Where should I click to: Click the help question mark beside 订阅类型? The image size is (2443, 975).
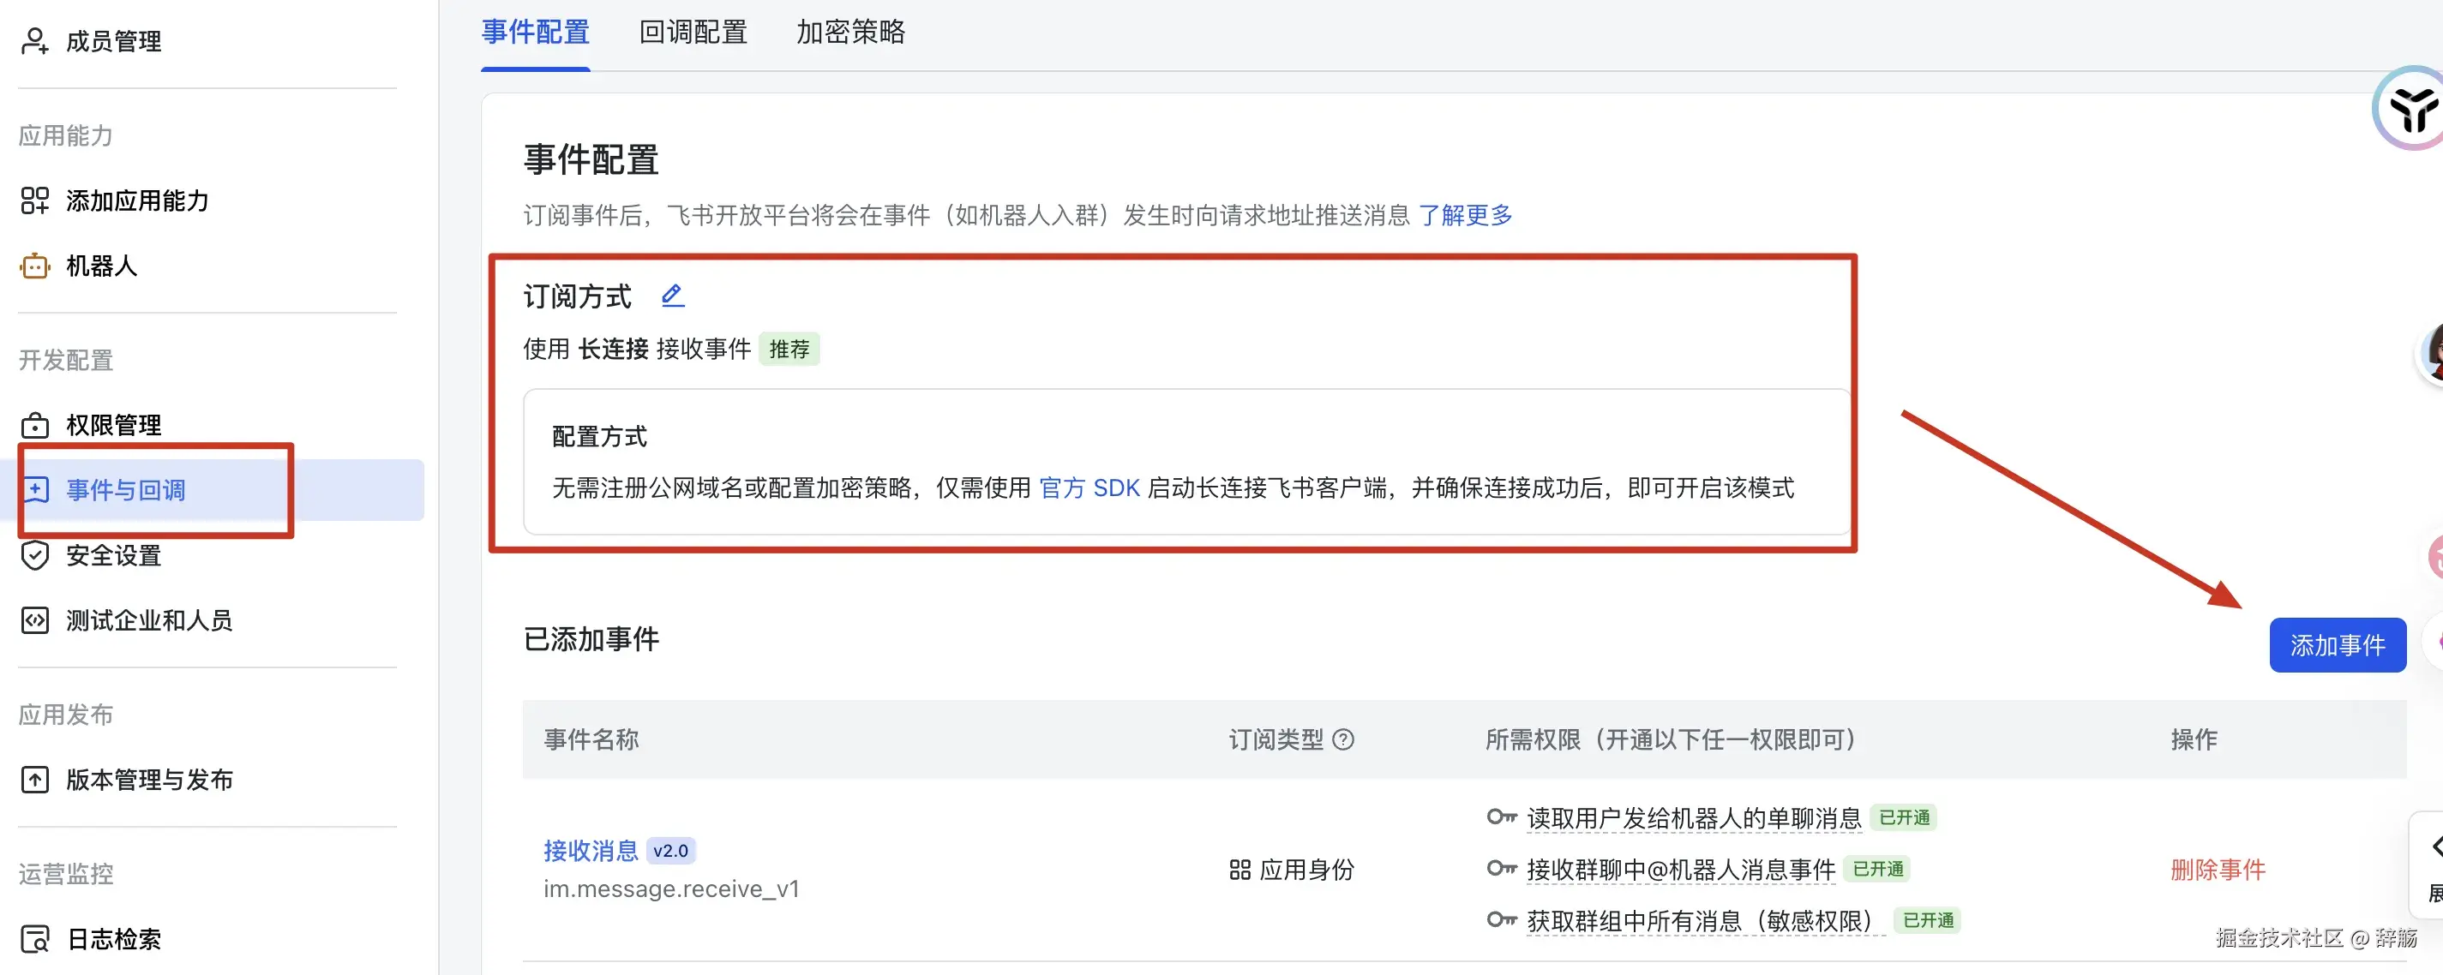coord(1343,739)
